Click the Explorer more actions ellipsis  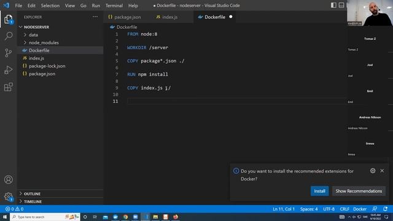[x=95, y=17]
